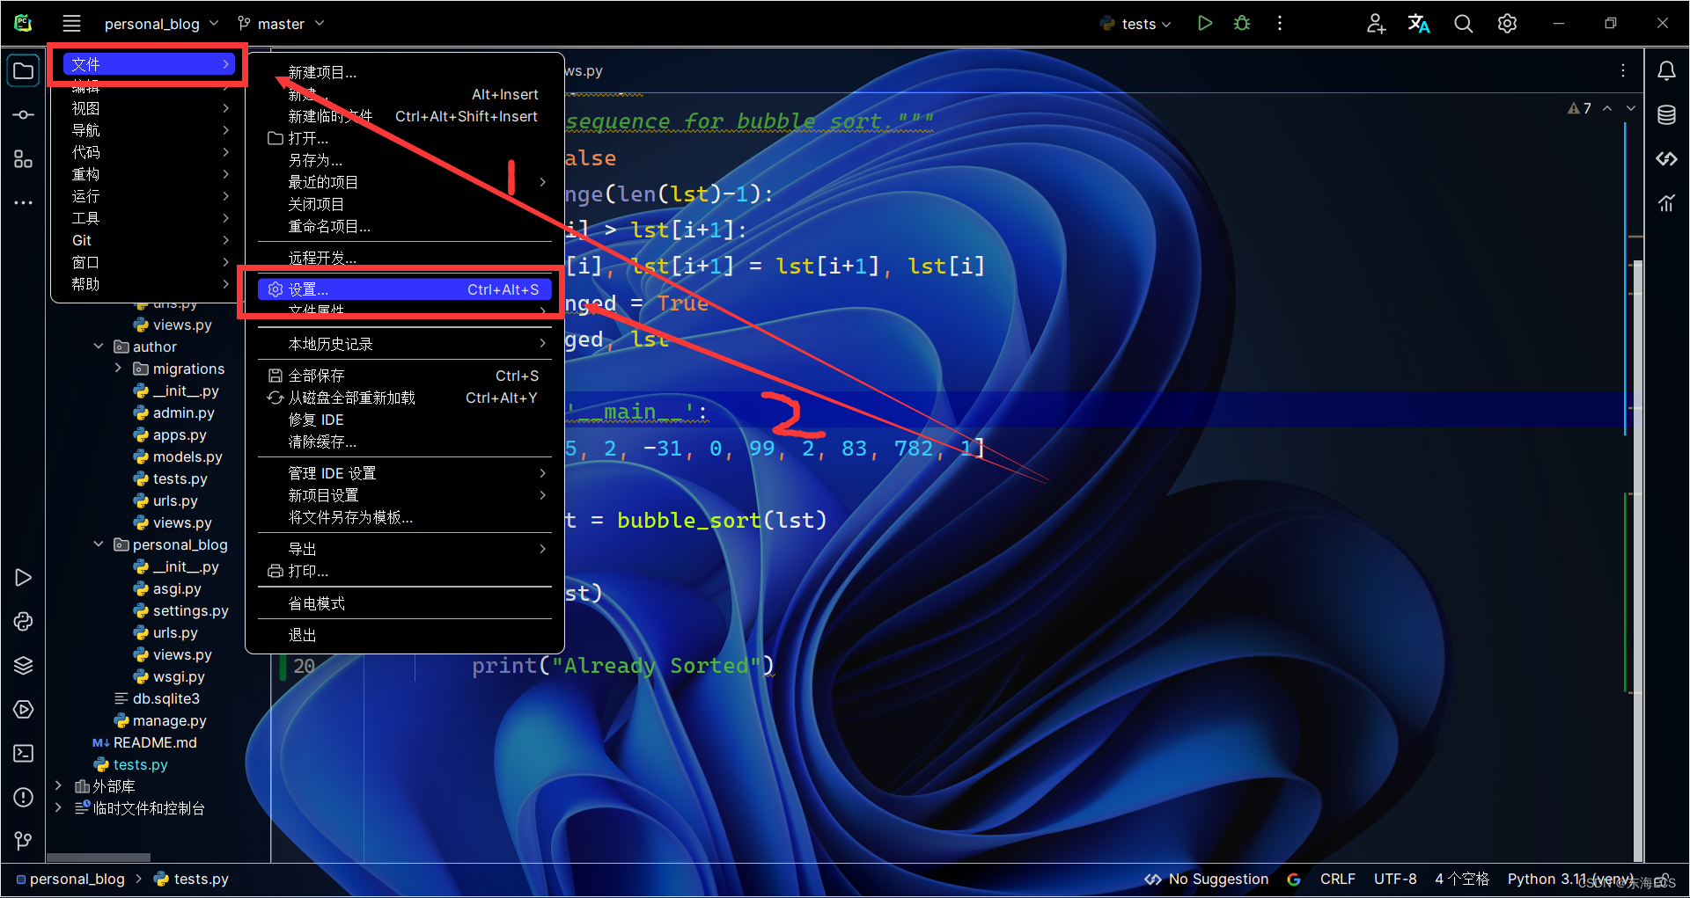Collapse the author folder in project tree
The width and height of the screenshot is (1690, 898).
click(99, 347)
